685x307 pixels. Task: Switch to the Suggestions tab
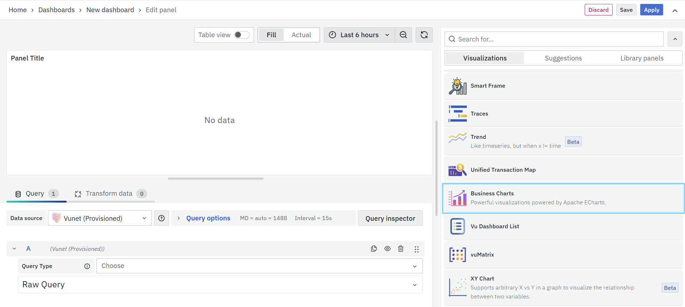pyautogui.click(x=563, y=58)
